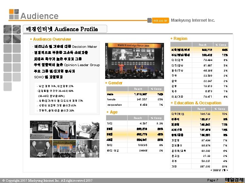Open the photo of conference stage screens
The image size is (245, 183).
pos(41,130)
